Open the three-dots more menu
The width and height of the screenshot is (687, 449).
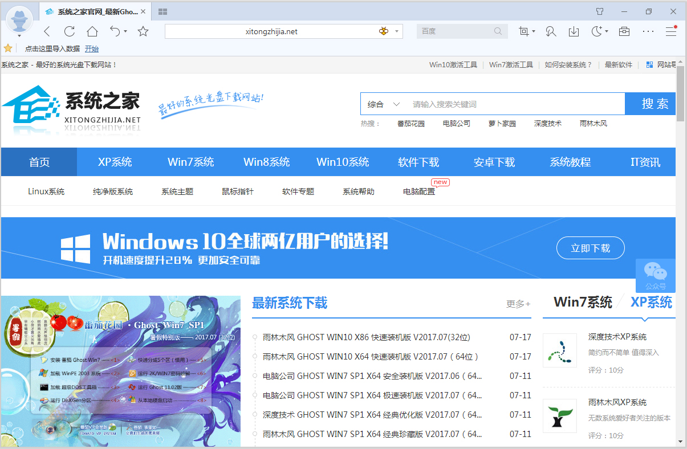coord(648,31)
